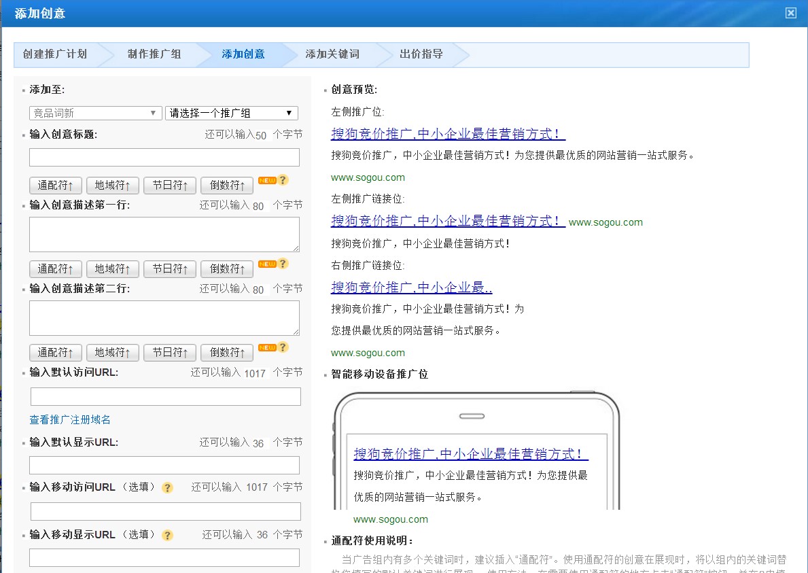Open truncated 右侧推广链接位 title link

coord(411,288)
